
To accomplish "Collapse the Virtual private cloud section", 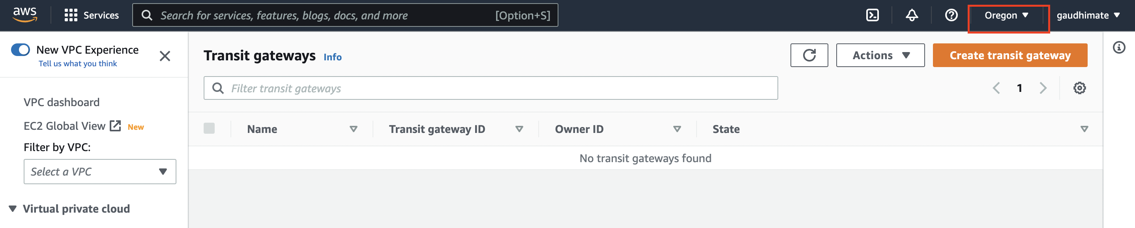I will tap(13, 209).
